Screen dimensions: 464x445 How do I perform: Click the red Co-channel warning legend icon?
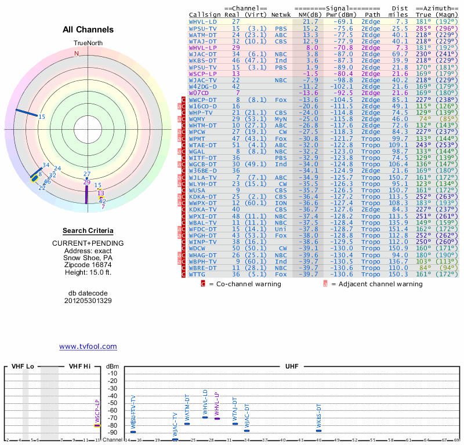click(203, 284)
